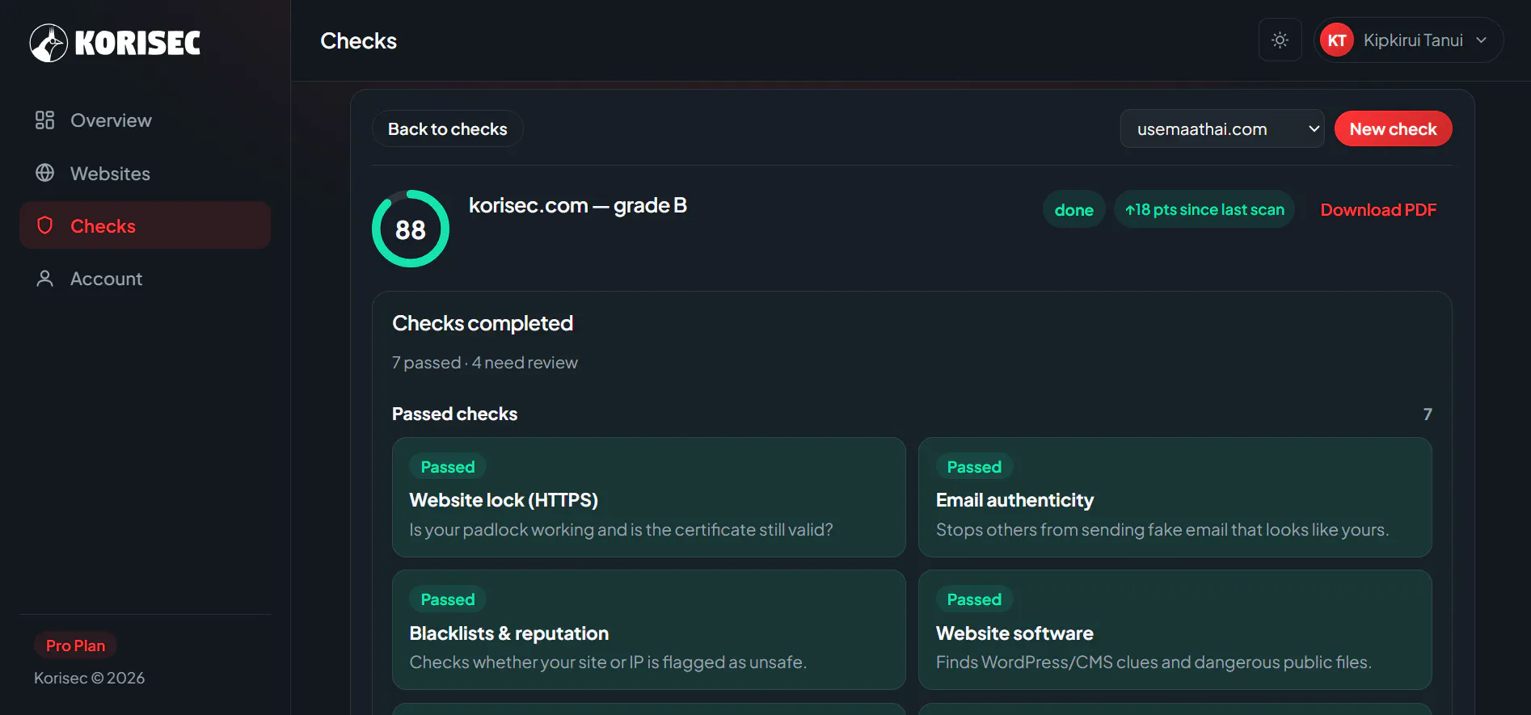1531x715 pixels.
Task: Click Passed badge on Email authenticity card
Action: [x=974, y=467]
